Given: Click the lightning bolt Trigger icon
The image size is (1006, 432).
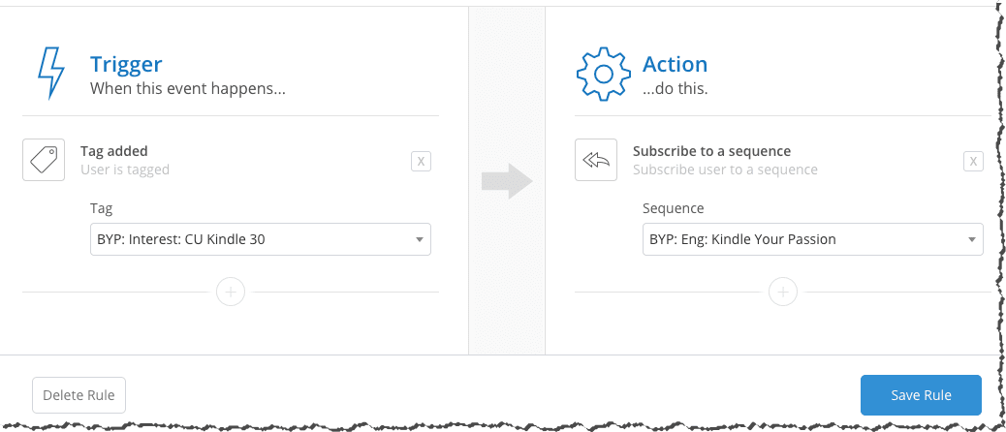Looking at the screenshot, I should (x=51, y=73).
